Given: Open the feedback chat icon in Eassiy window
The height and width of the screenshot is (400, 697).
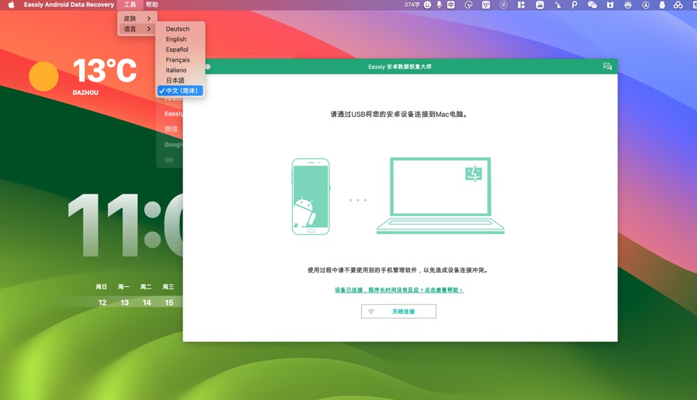Looking at the screenshot, I should click(x=607, y=66).
